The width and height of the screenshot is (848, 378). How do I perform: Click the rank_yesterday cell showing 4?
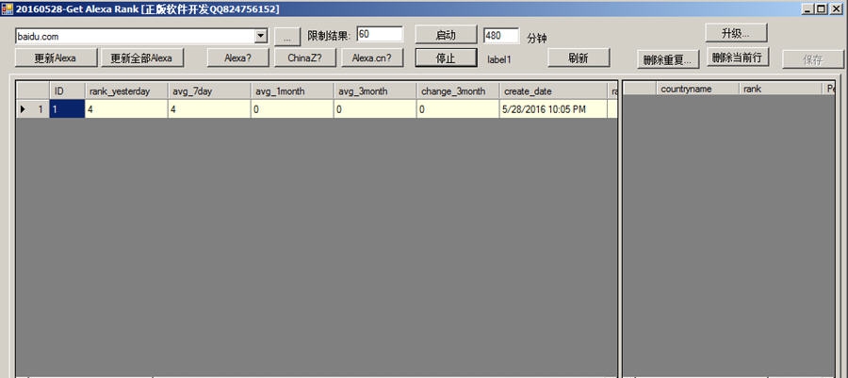coord(126,109)
